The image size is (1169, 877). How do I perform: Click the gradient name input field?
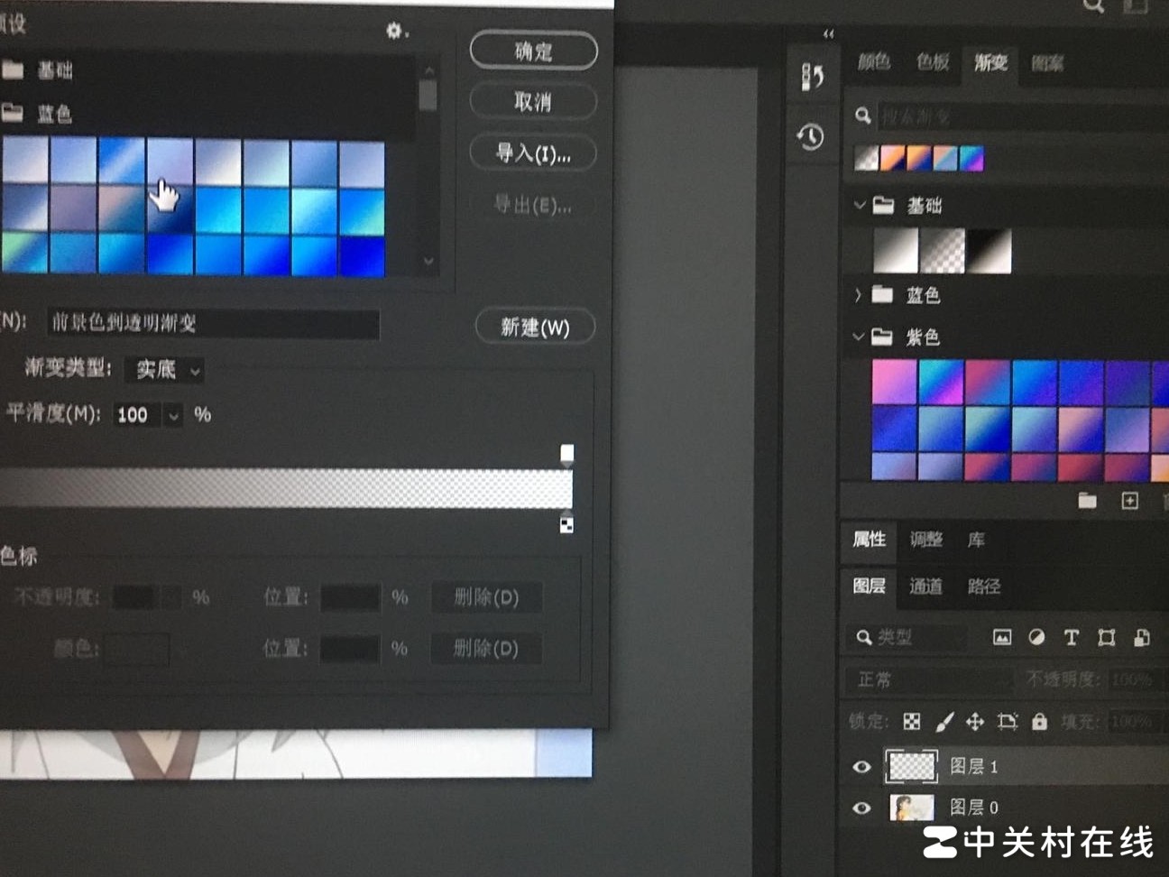tap(214, 323)
